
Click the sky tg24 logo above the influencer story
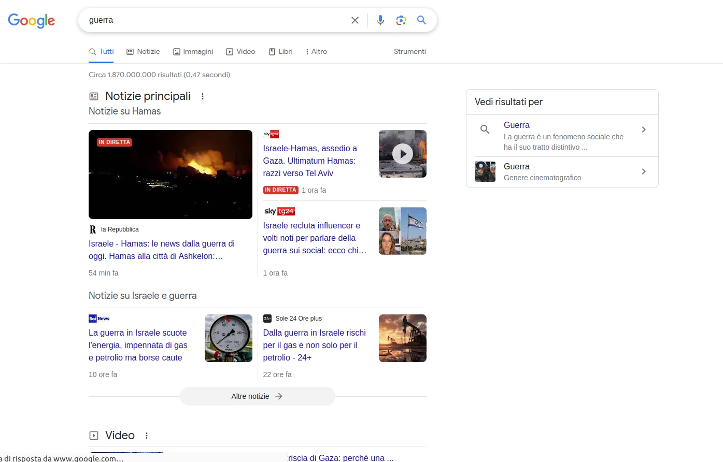point(279,211)
